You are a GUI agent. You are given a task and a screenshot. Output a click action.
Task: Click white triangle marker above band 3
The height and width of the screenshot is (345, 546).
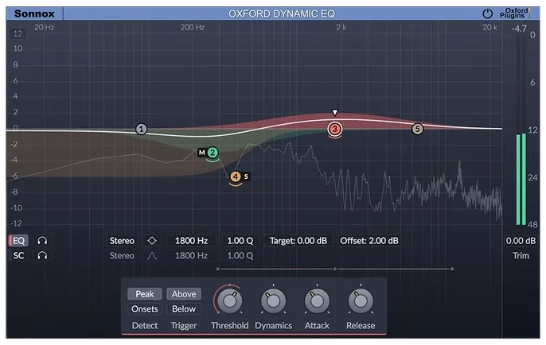(x=334, y=112)
